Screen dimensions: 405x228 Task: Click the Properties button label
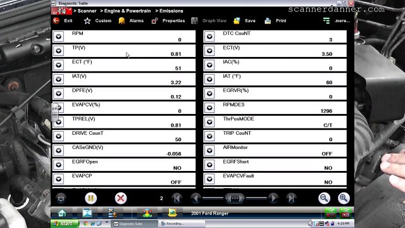pyautogui.click(x=173, y=21)
